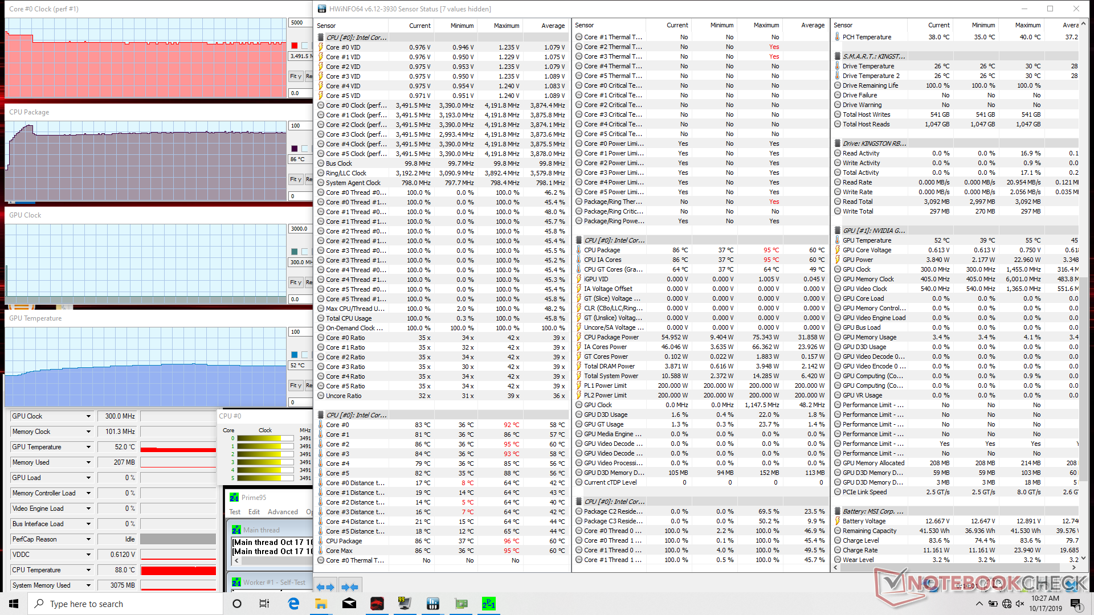The height and width of the screenshot is (615, 1094).
Task: Open the Advanced menu in Prime95
Action: [x=283, y=512]
